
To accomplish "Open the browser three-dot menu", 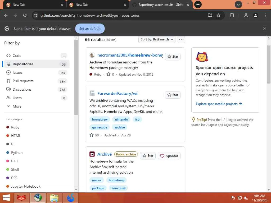I will coord(265,15).
